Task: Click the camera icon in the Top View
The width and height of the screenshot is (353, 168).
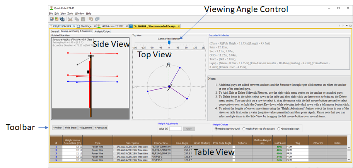Action: coord(169,65)
